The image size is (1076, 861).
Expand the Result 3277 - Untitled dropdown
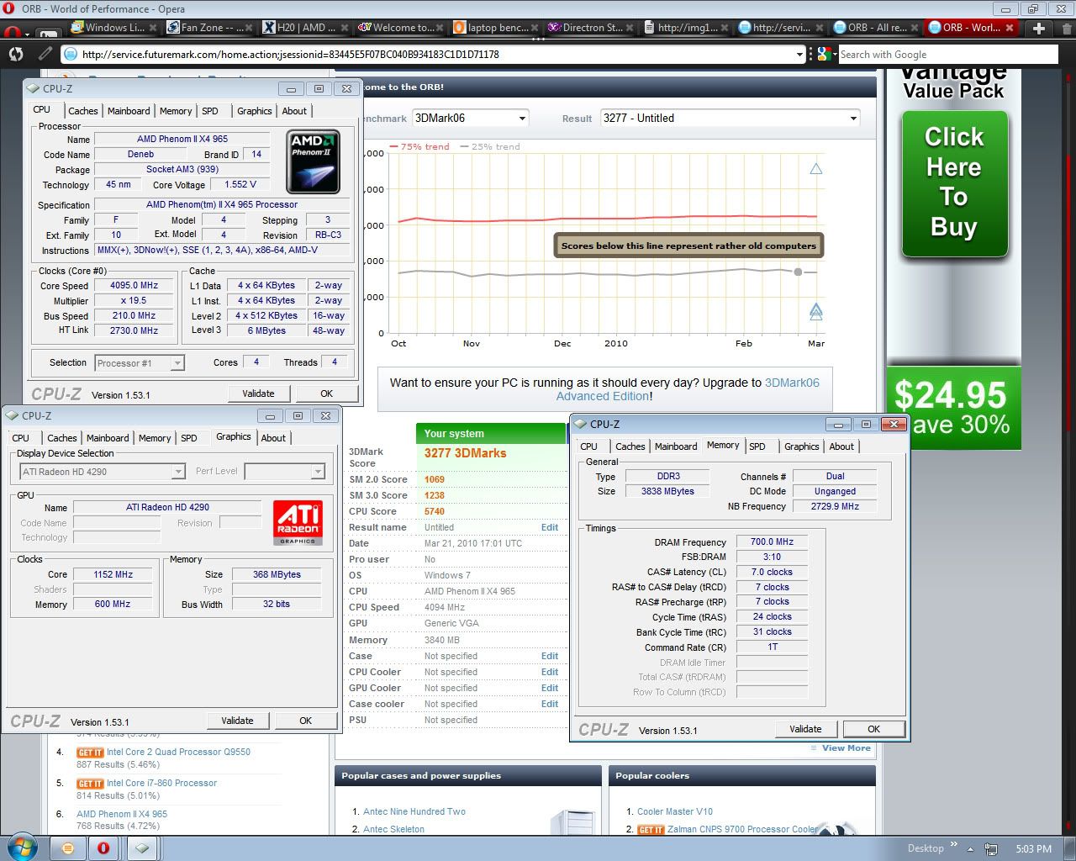pyautogui.click(x=730, y=119)
